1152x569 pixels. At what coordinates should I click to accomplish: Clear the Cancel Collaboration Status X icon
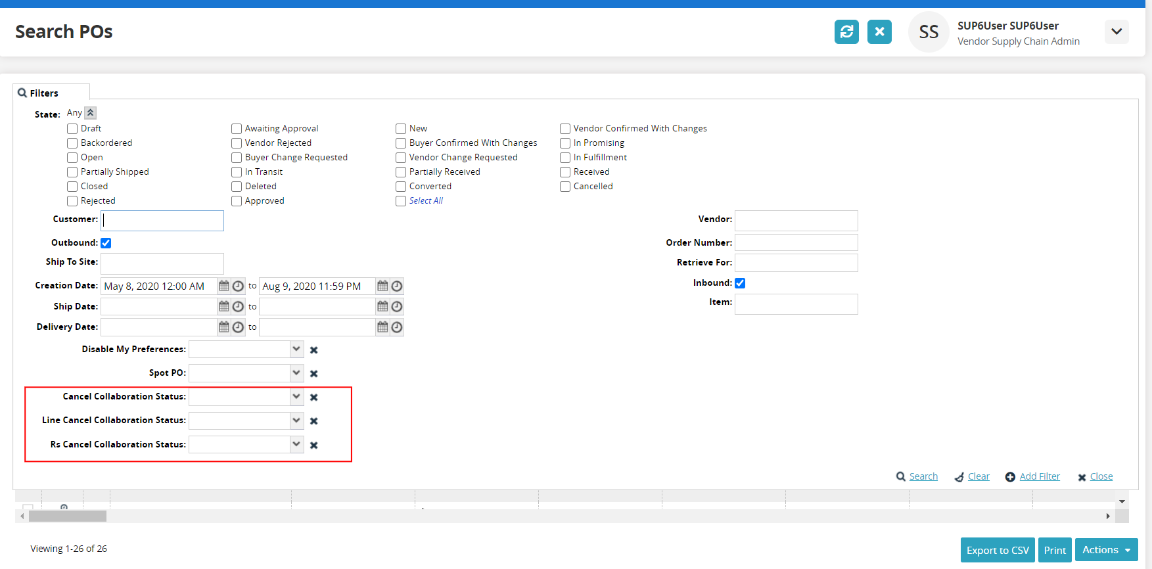tap(314, 398)
